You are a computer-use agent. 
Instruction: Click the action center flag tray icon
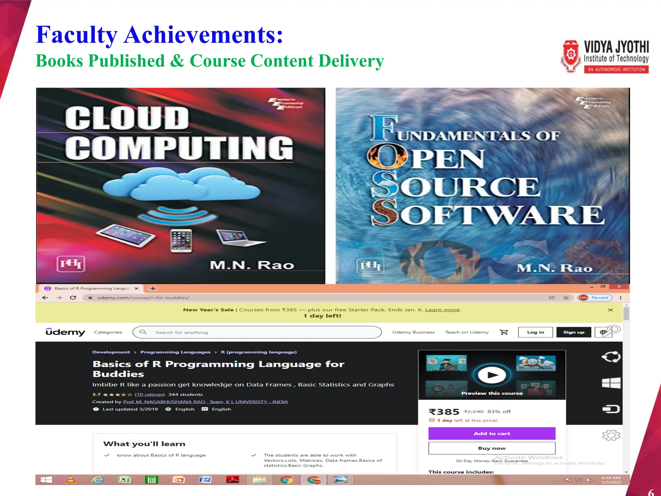(x=568, y=480)
